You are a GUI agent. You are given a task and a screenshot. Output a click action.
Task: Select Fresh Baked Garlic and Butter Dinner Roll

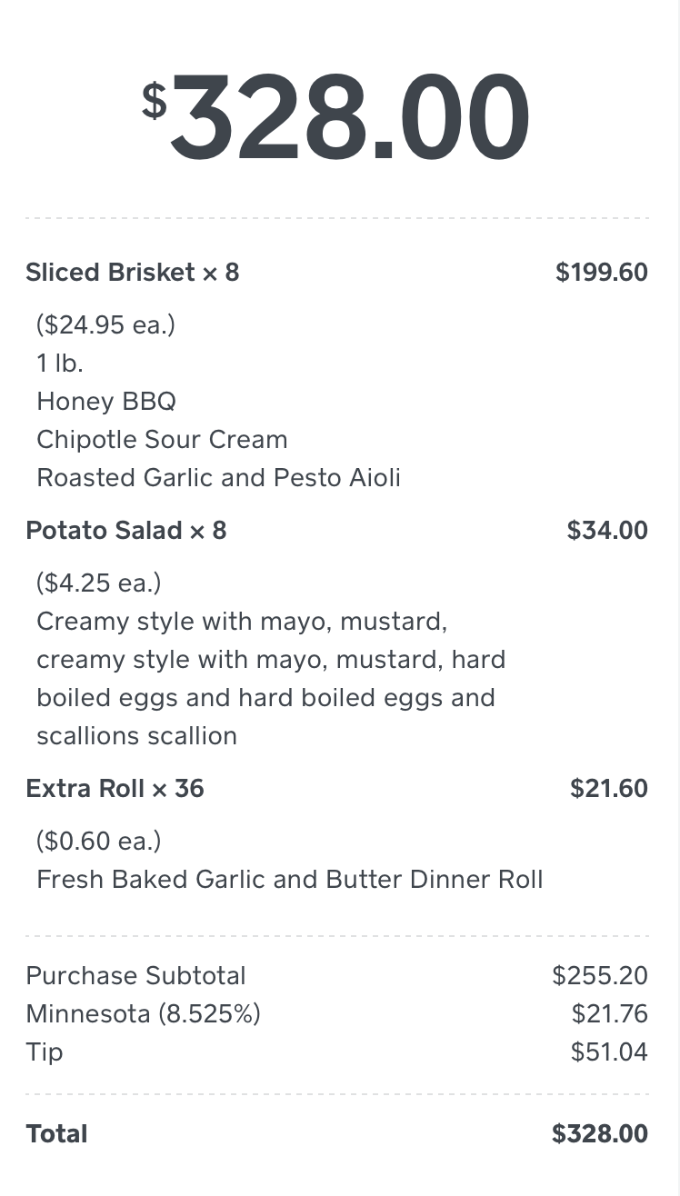290,880
